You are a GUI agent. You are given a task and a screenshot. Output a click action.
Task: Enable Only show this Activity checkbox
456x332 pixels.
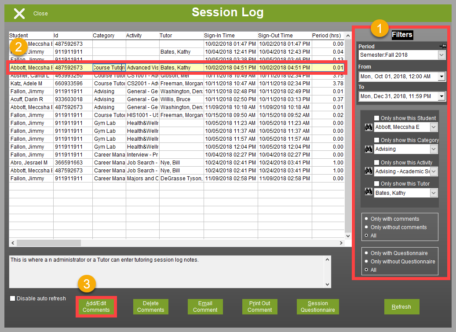tap(376, 163)
